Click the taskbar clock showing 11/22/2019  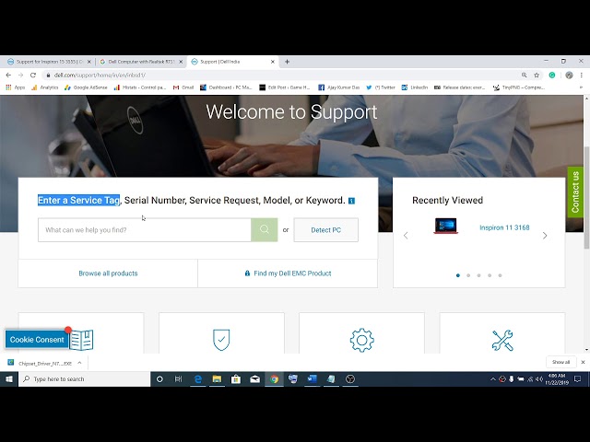pos(557,378)
